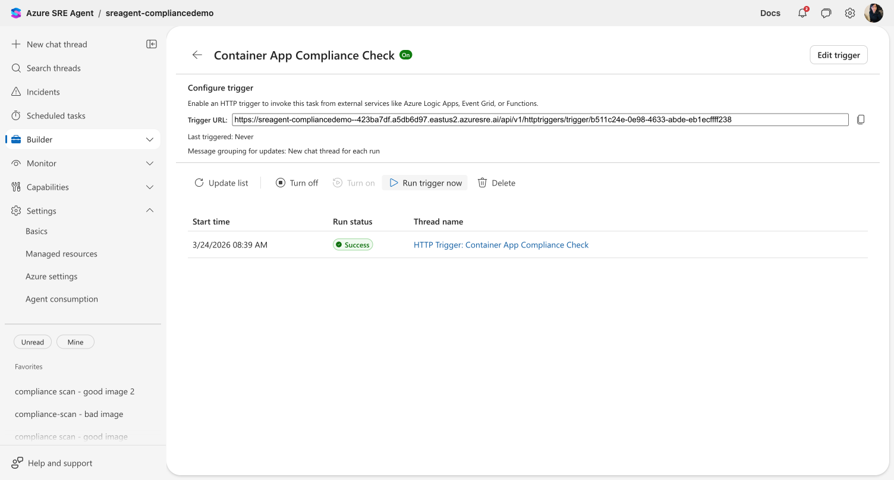Click Run trigger now
This screenshot has height=480, width=894.
pos(425,183)
